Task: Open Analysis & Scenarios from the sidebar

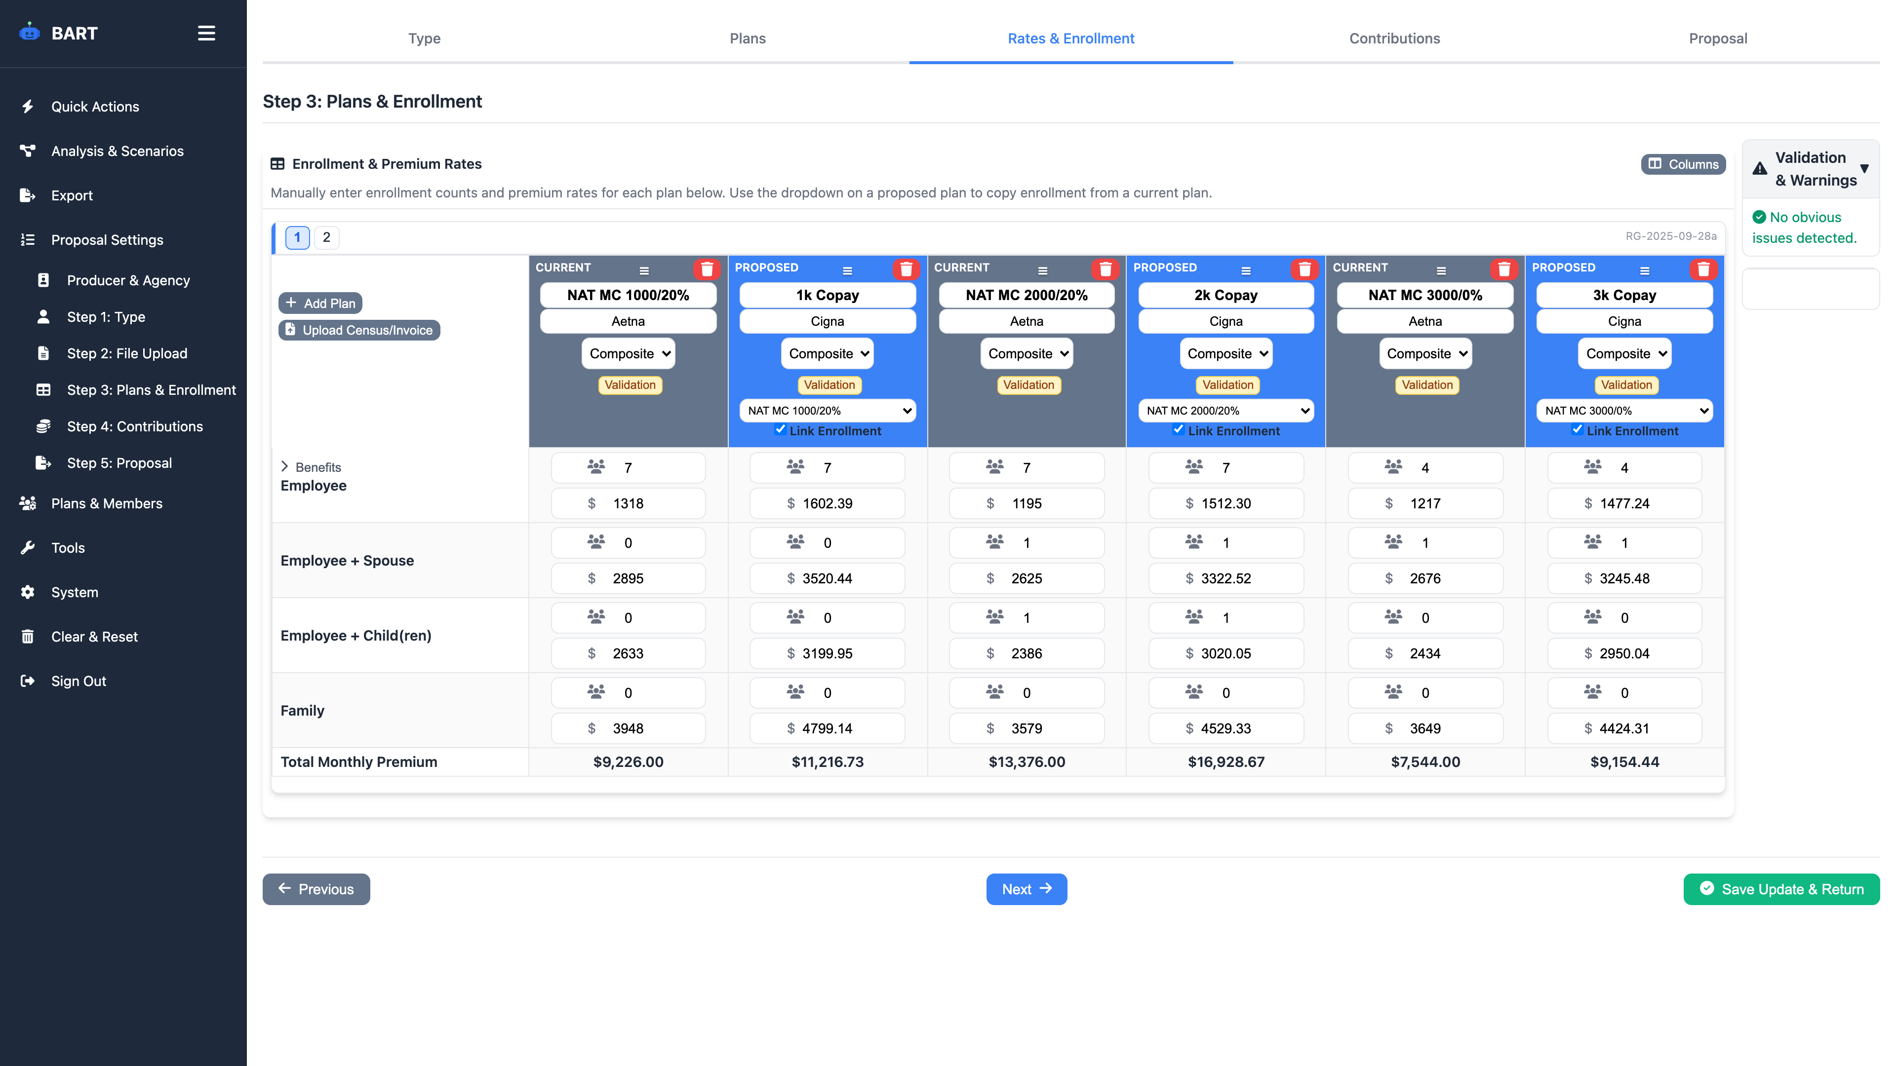Action: coord(117,151)
